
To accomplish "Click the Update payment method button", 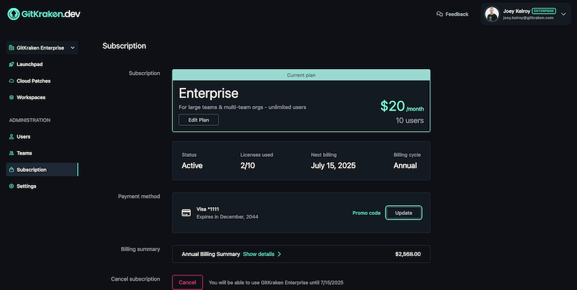I will pos(403,213).
